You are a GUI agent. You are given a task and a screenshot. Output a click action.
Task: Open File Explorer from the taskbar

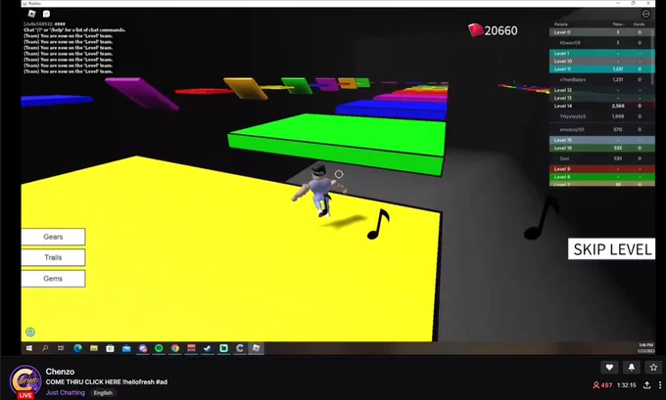pyautogui.click(x=94, y=348)
